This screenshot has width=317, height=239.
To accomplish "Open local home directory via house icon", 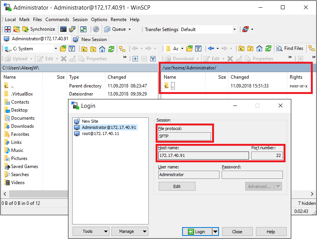I will [101, 48].
